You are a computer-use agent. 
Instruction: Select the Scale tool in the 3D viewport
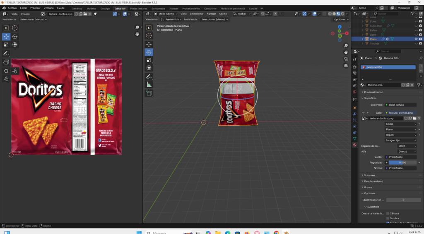click(149, 60)
